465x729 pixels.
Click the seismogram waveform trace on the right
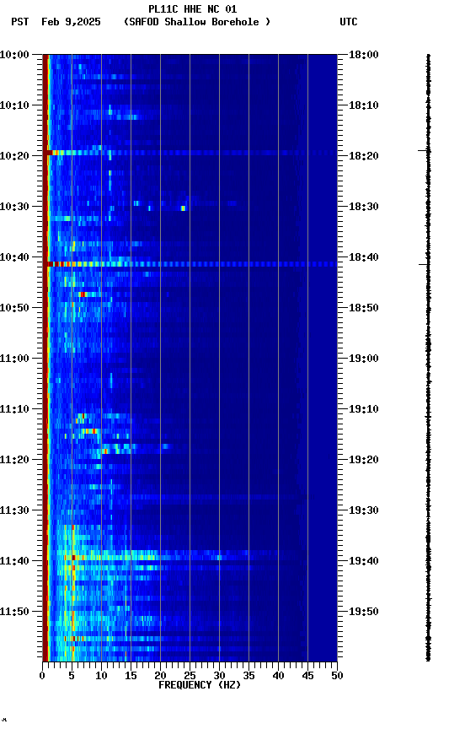428,358
